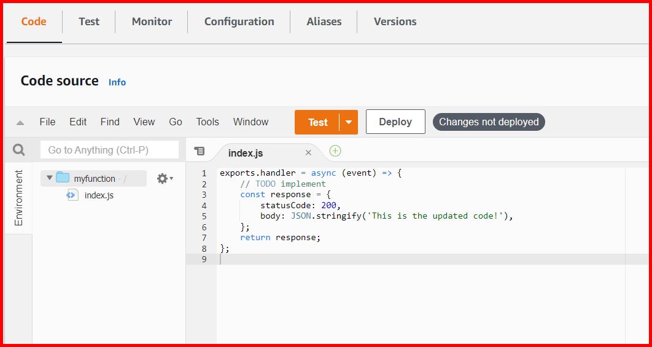Open the Window menu
652x347 pixels.
250,122
